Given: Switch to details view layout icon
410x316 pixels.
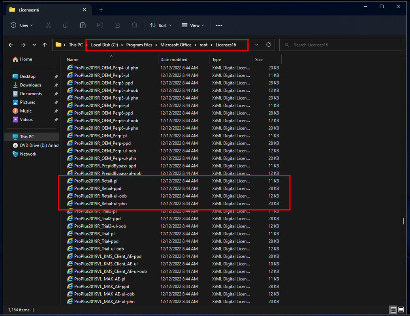Looking at the screenshot, I should pos(393,310).
